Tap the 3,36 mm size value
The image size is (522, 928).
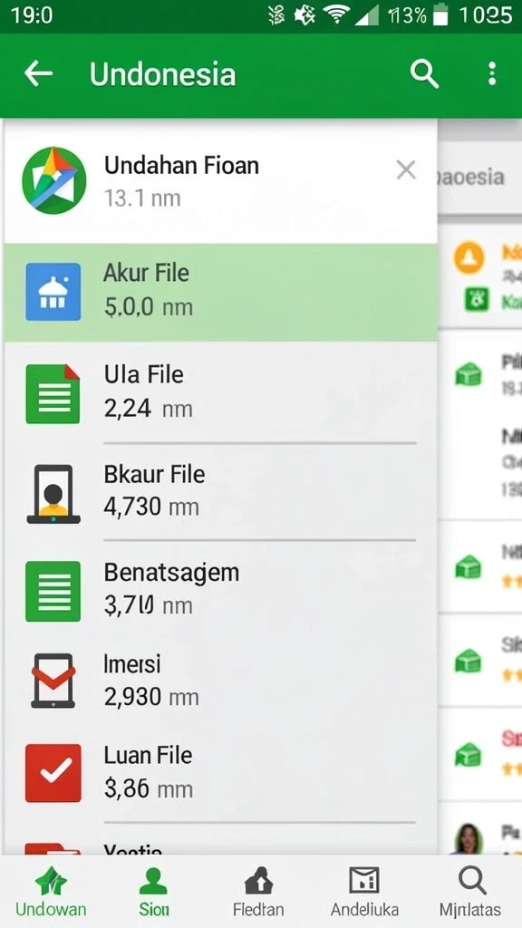point(148,789)
